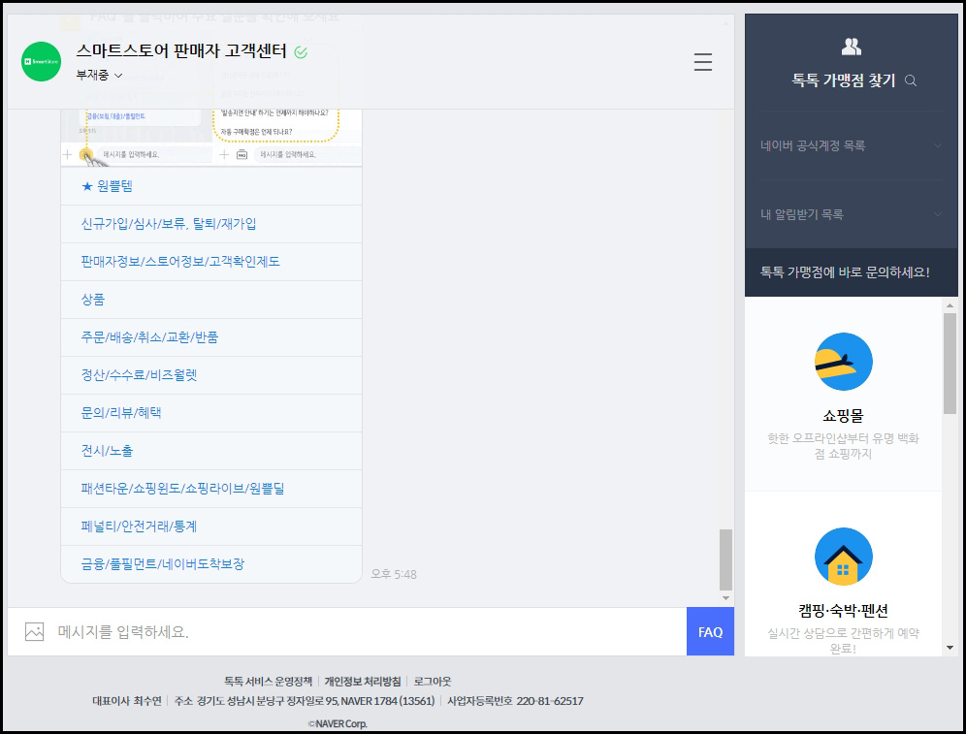Click the 로그아웃 link
Image resolution: width=966 pixels, height=734 pixels.
(x=432, y=681)
